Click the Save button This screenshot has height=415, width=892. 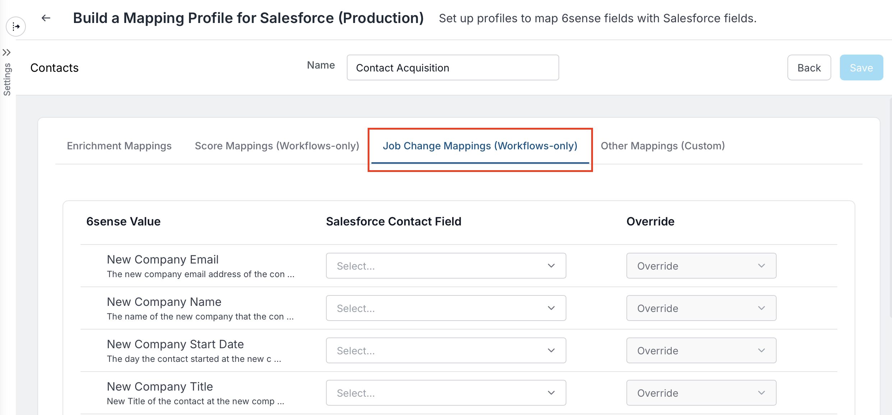click(861, 67)
